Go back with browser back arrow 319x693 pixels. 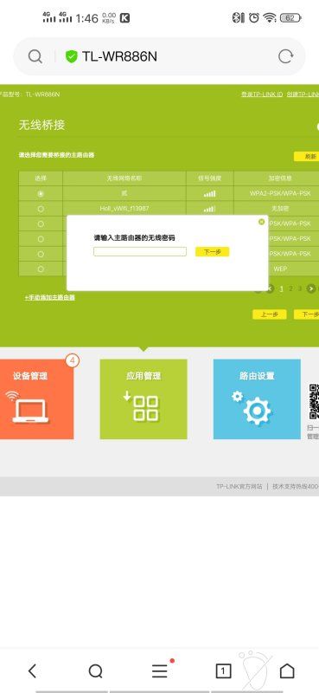[32, 670]
